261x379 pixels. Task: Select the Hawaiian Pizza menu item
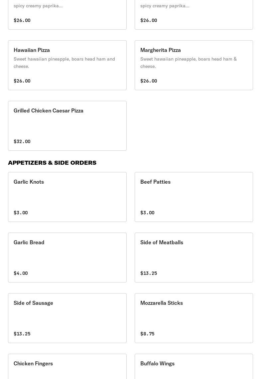coord(67,65)
